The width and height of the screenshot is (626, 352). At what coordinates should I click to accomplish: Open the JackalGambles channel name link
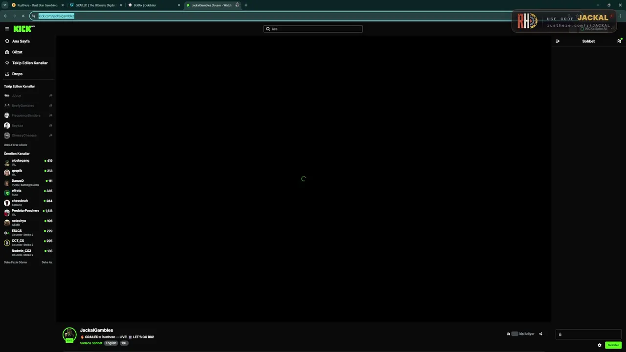tap(96, 330)
